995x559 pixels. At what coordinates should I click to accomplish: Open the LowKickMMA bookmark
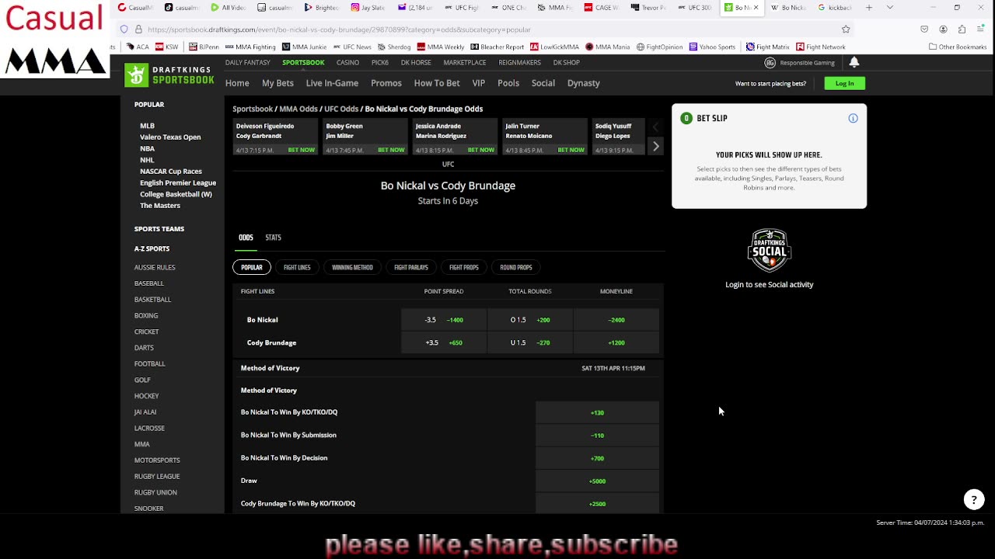pos(554,47)
